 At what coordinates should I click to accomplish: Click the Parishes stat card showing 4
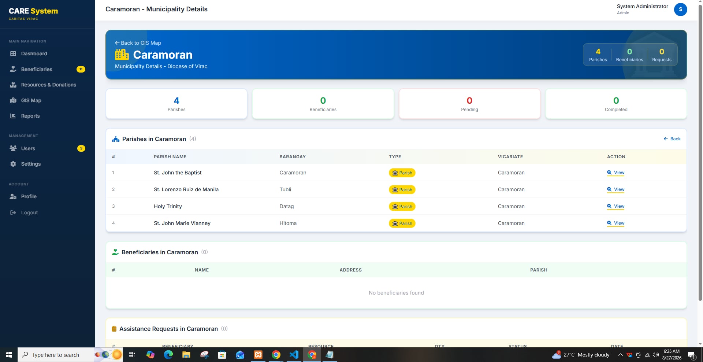click(176, 104)
